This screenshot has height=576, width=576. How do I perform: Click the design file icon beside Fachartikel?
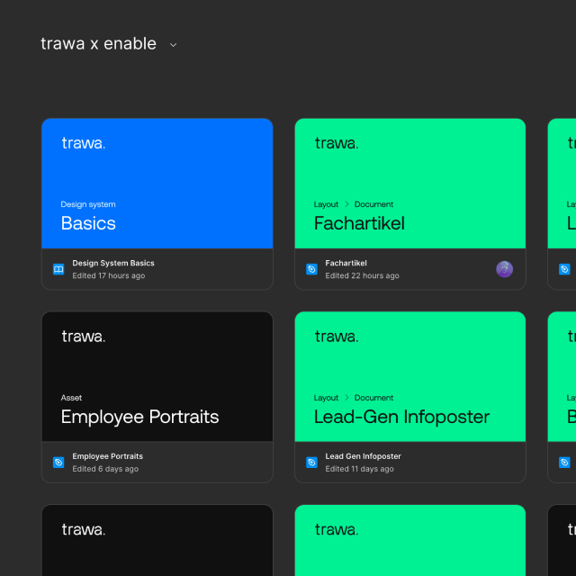pyautogui.click(x=311, y=269)
